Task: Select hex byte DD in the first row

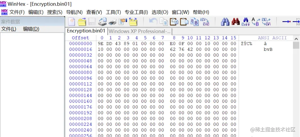Action: [x=109, y=44]
